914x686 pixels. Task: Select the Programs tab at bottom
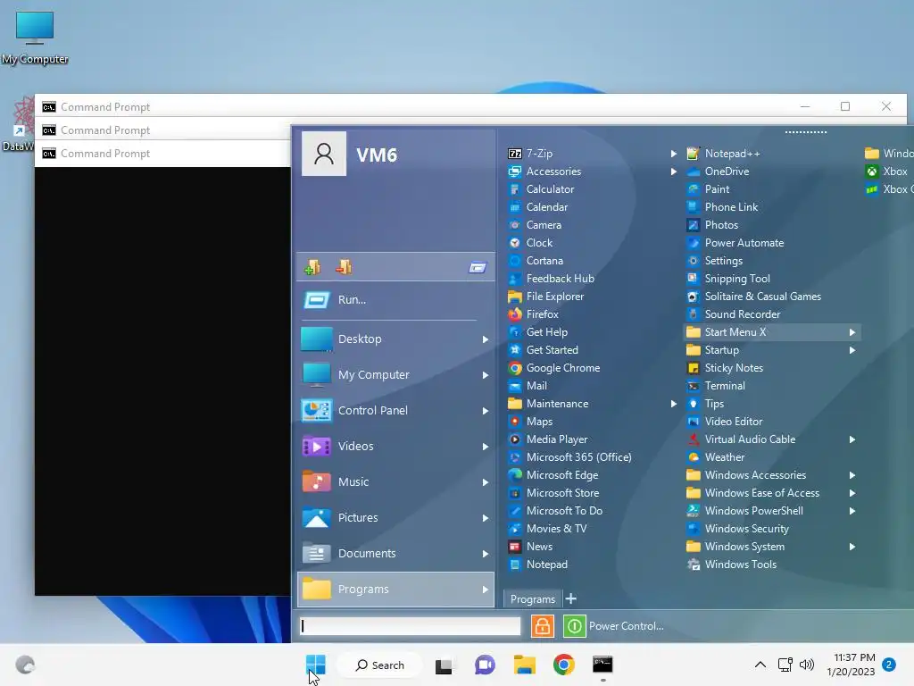[532, 599]
